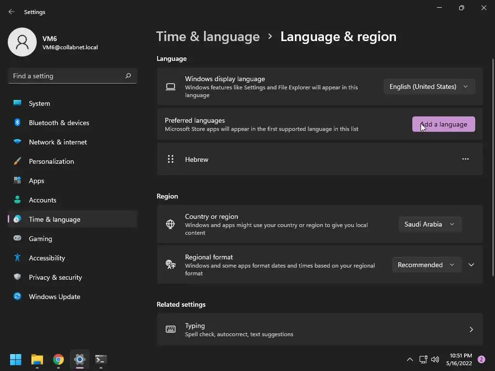Open the volume speaker tray icon
The width and height of the screenshot is (495, 371).
[435, 359]
